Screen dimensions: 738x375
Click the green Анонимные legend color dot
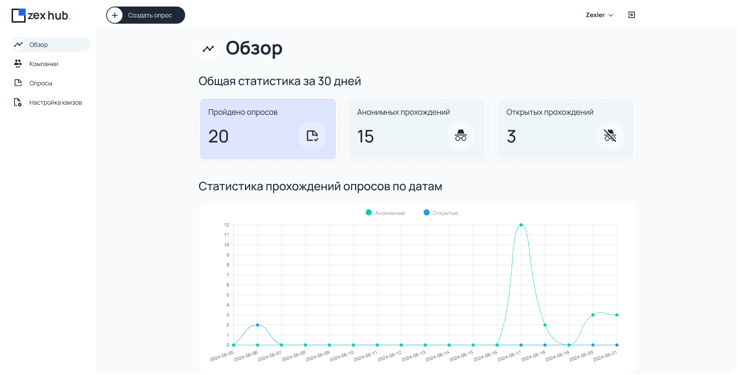point(369,213)
